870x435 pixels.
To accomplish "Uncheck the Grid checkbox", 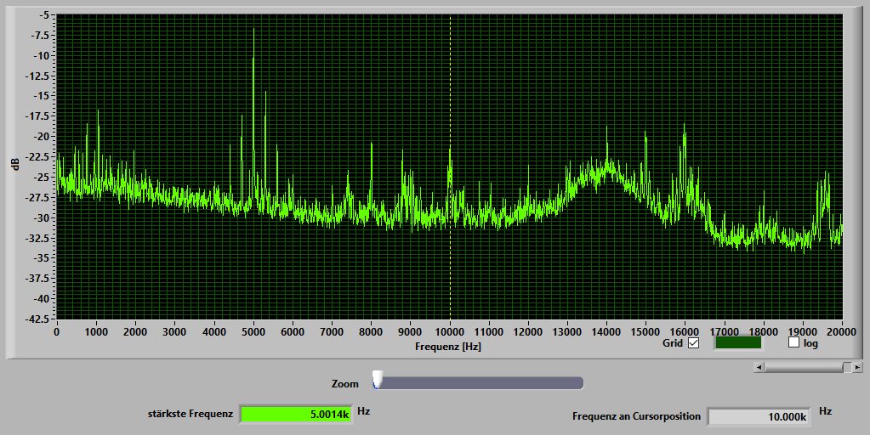I will point(693,343).
